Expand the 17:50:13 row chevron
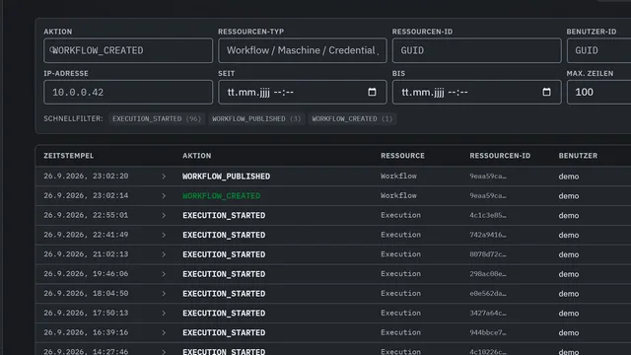The width and height of the screenshot is (631, 355). coord(164,314)
